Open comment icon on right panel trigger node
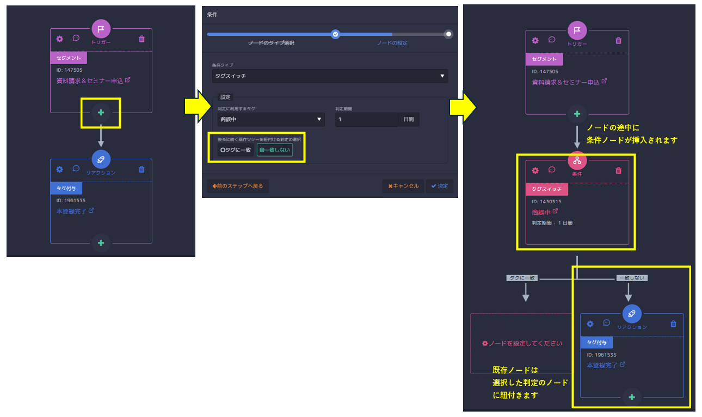 click(x=552, y=40)
